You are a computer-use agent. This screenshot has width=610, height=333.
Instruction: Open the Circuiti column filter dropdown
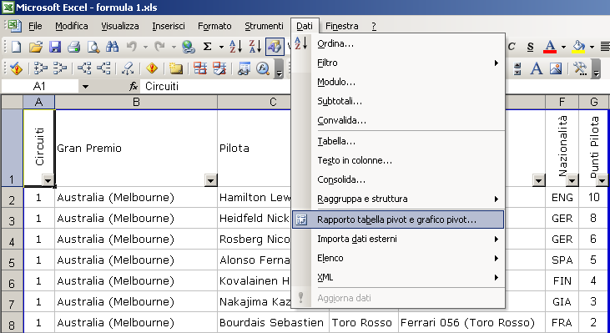tap(48, 180)
